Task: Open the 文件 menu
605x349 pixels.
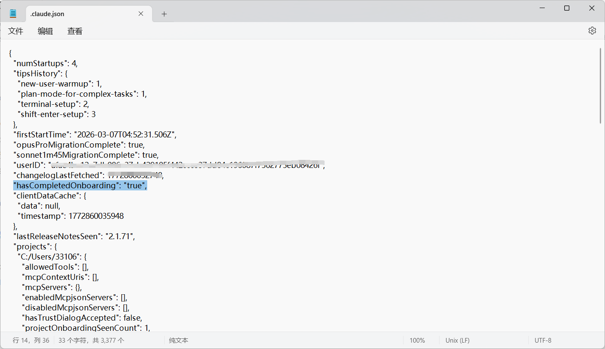Action: click(x=16, y=31)
